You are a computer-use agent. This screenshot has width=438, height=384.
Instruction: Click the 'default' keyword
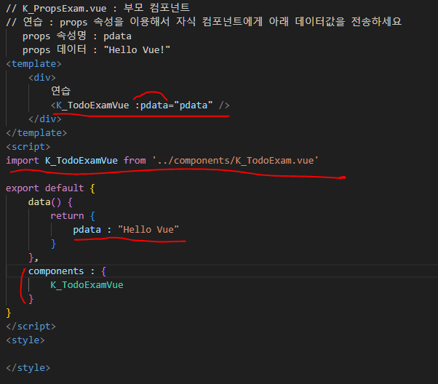click(64, 188)
